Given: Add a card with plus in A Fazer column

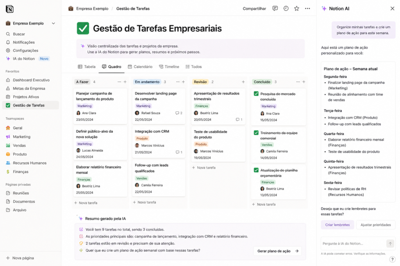Looking at the screenshot, I should (x=125, y=82).
